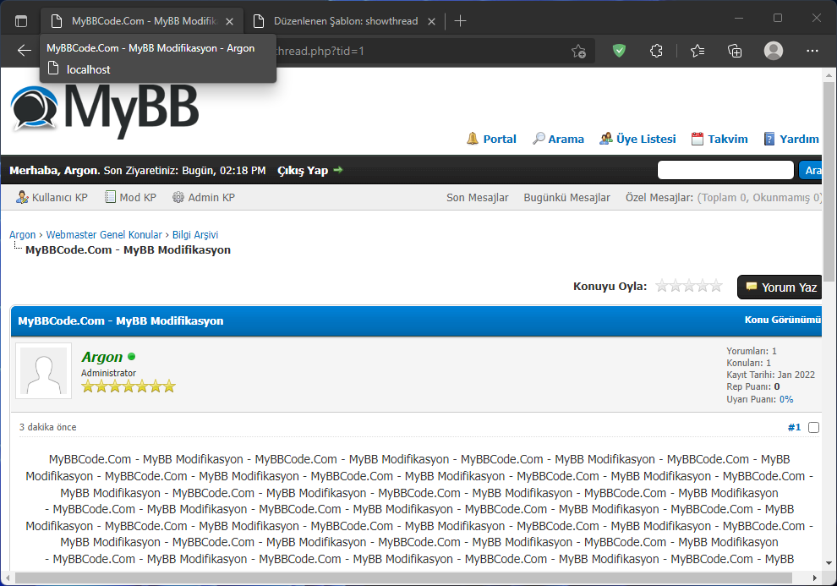837x586 pixels.
Task: Open Kullanıcı KP user panel
Action: click(60, 198)
